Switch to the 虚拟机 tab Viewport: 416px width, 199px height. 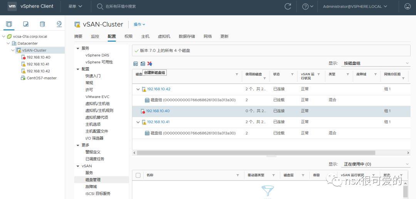pyautogui.click(x=164, y=36)
